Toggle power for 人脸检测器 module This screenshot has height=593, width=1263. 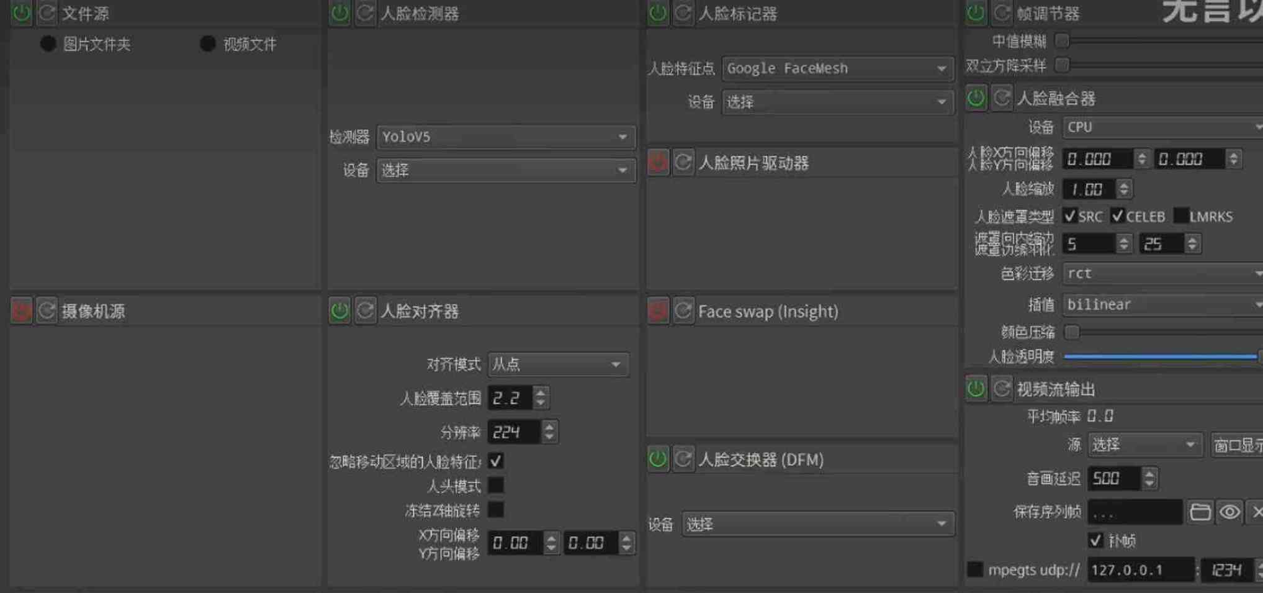coord(339,13)
